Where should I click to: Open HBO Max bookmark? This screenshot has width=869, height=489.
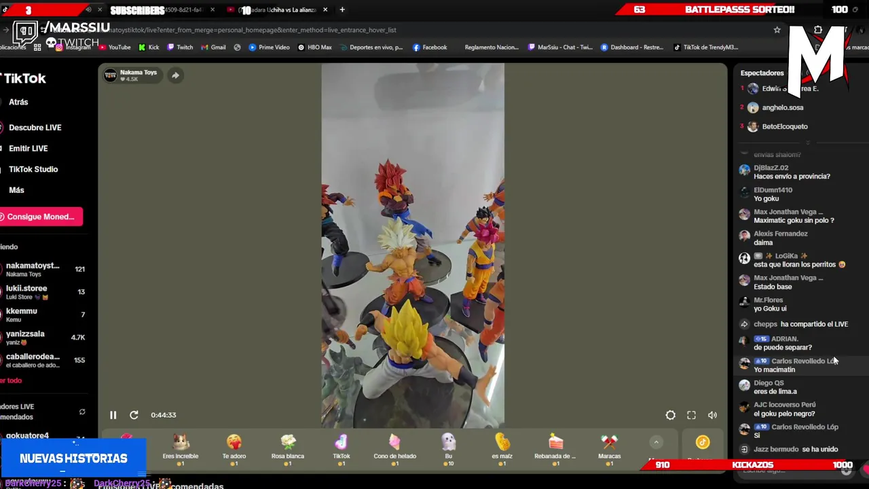click(x=314, y=48)
